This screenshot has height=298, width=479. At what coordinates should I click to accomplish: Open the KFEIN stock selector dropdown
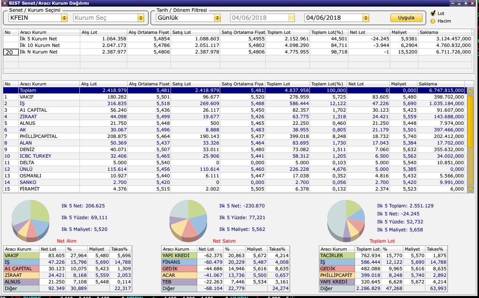tap(64, 18)
